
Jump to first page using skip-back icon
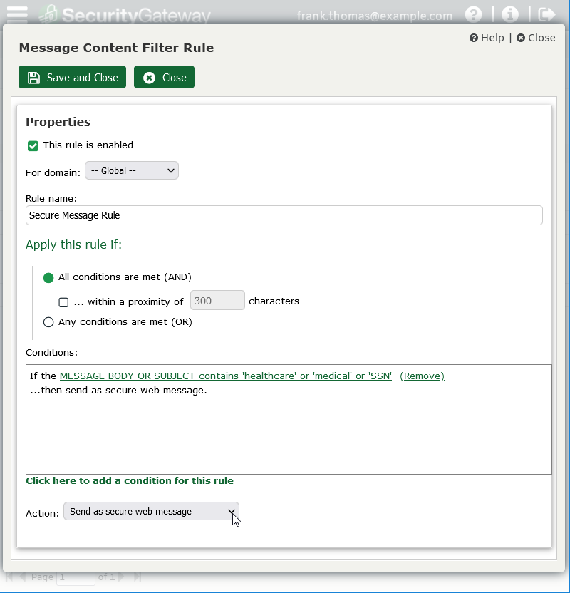click(x=10, y=577)
